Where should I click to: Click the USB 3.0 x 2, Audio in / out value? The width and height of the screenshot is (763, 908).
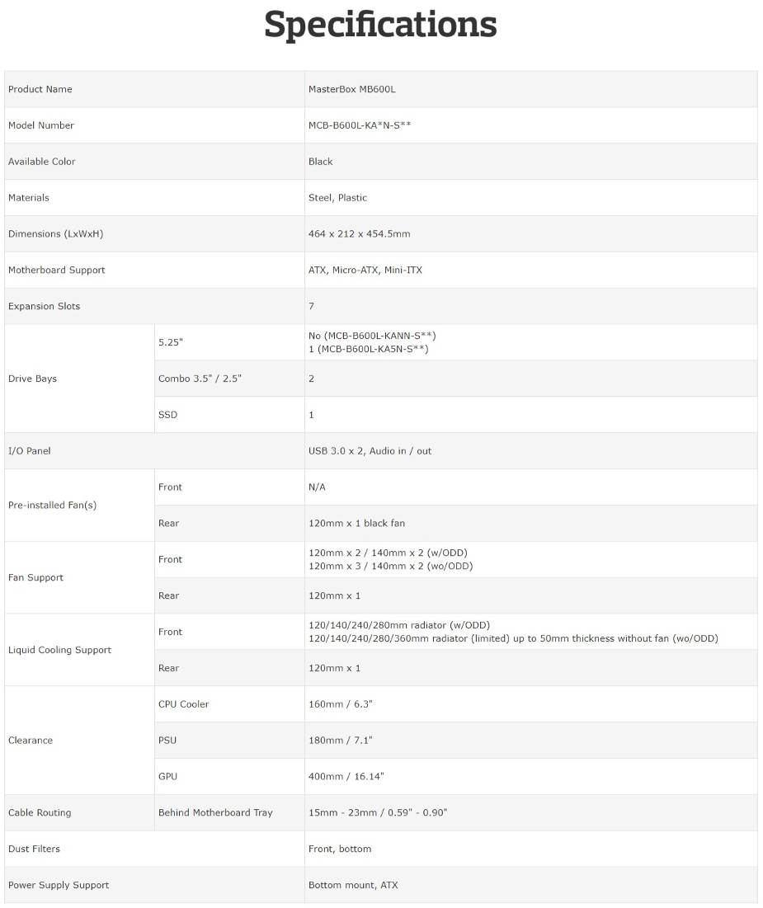[x=370, y=451]
